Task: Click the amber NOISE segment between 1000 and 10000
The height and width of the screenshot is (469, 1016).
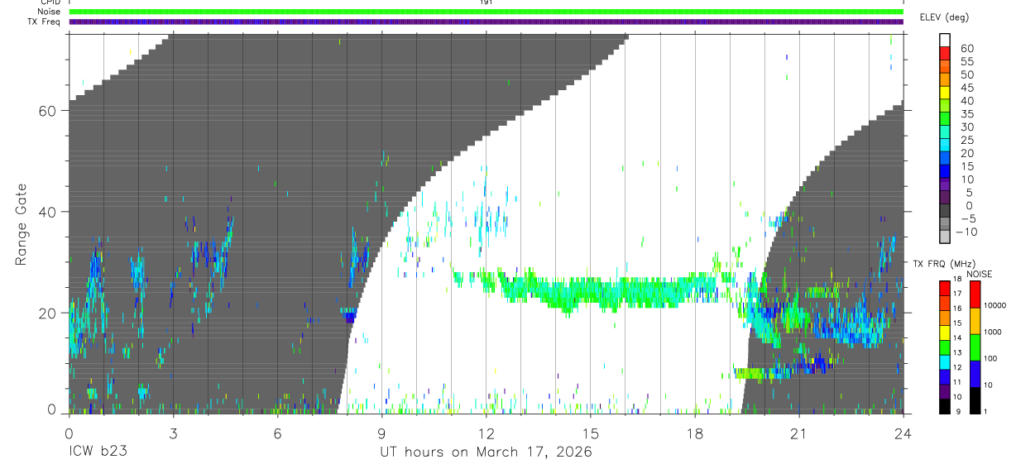Action: click(975, 321)
